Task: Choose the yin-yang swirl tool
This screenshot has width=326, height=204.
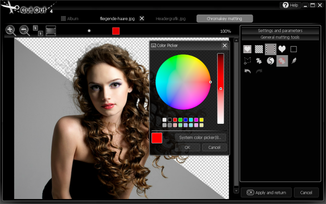Action: pos(270,61)
